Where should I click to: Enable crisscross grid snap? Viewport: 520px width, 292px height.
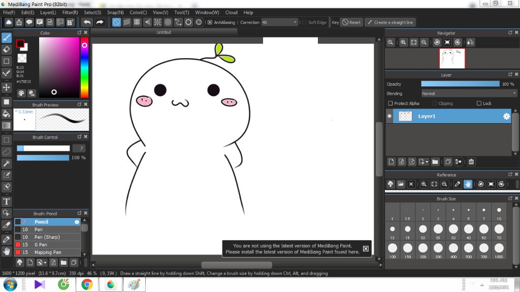click(137, 22)
